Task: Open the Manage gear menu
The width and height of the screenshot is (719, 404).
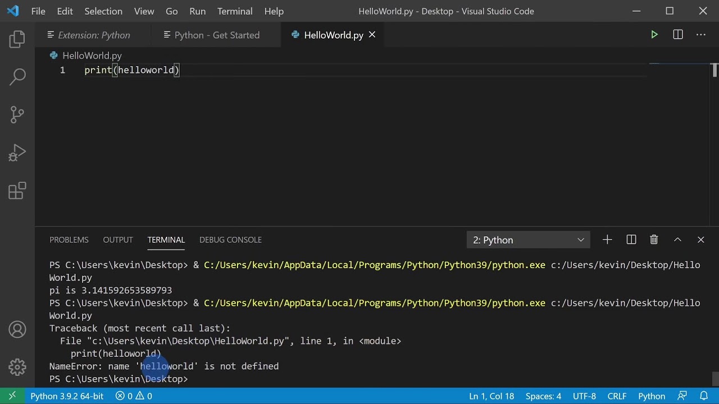Action: tap(17, 367)
